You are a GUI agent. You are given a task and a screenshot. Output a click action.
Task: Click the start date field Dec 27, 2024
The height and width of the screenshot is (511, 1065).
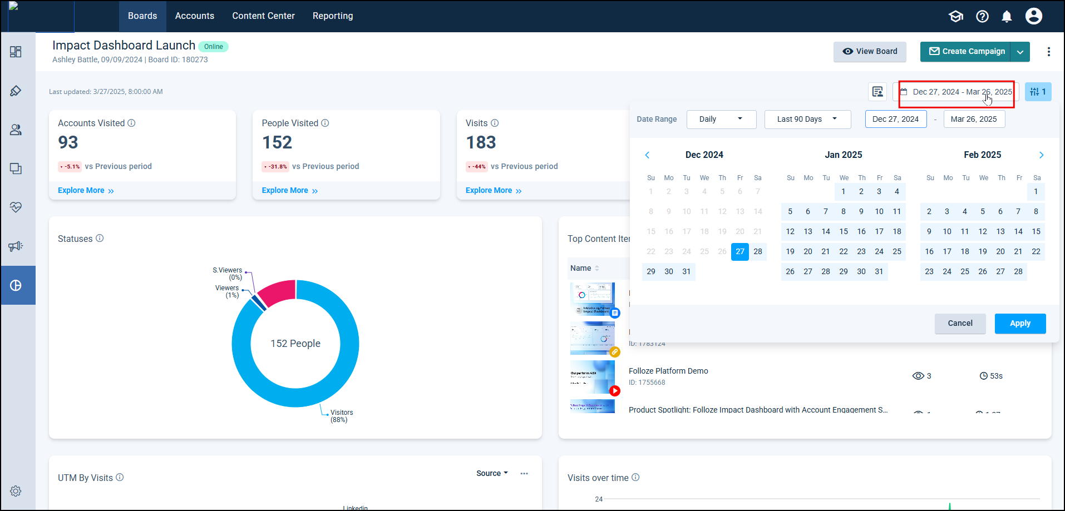[895, 119]
